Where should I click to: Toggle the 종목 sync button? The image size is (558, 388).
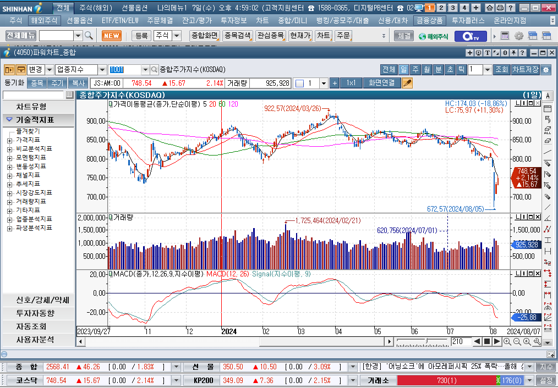coord(37,83)
